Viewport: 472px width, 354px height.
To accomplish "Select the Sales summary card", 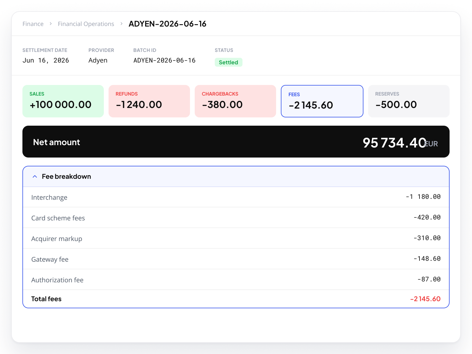I will pyautogui.click(x=63, y=101).
